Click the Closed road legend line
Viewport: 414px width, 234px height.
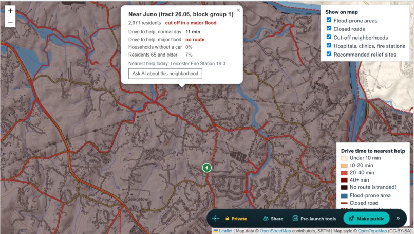[x=344, y=203]
